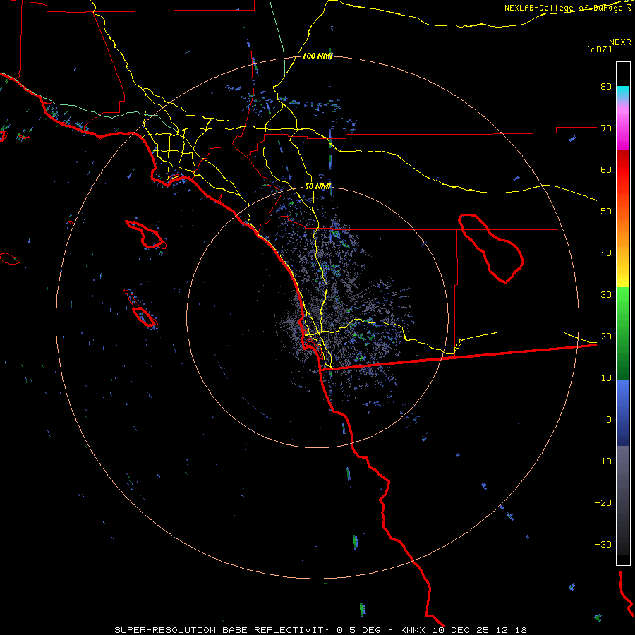Click the 100 NMI range ring label
635x635 pixels.
coord(317,56)
